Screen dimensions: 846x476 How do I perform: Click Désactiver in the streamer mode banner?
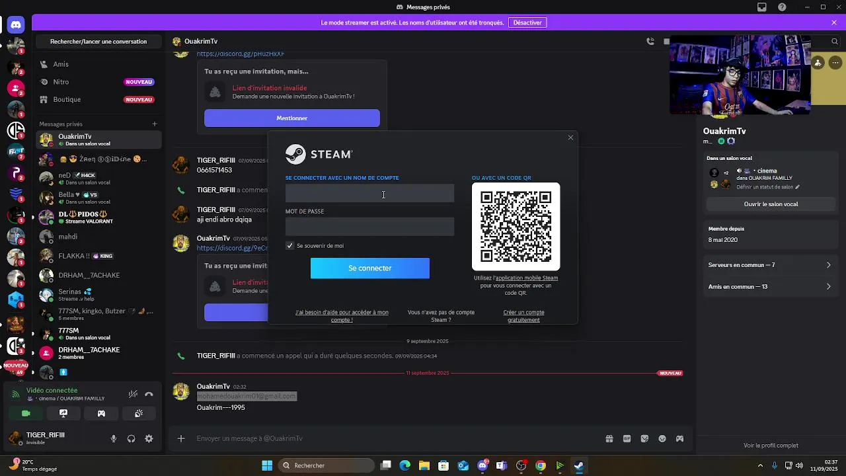[x=527, y=22]
